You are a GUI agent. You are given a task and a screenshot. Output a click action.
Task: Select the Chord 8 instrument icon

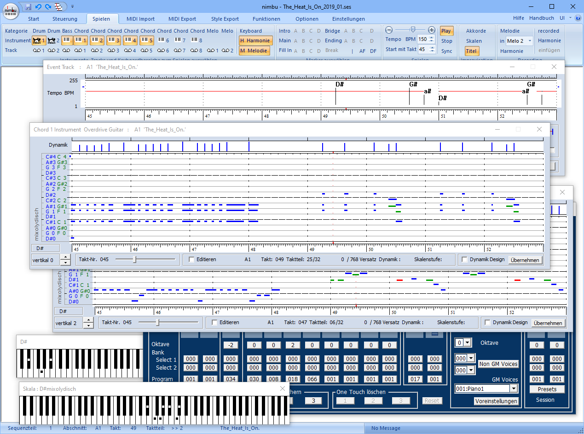pos(197,40)
